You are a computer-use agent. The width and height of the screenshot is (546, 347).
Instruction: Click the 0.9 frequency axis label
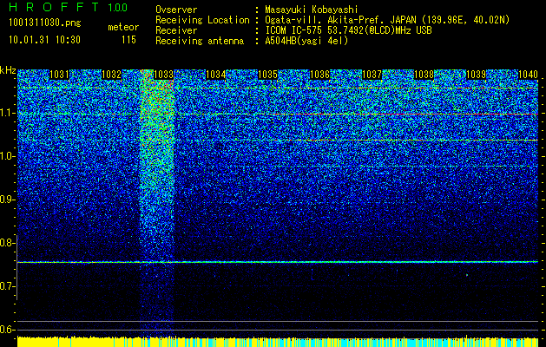pyautogui.click(x=7, y=200)
